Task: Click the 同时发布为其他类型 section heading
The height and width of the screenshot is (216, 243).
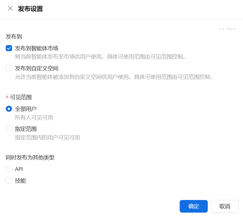Action: click(x=30, y=157)
